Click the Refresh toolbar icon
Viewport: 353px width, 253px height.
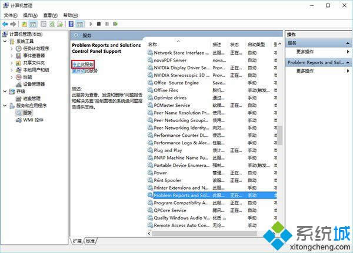click(52, 24)
